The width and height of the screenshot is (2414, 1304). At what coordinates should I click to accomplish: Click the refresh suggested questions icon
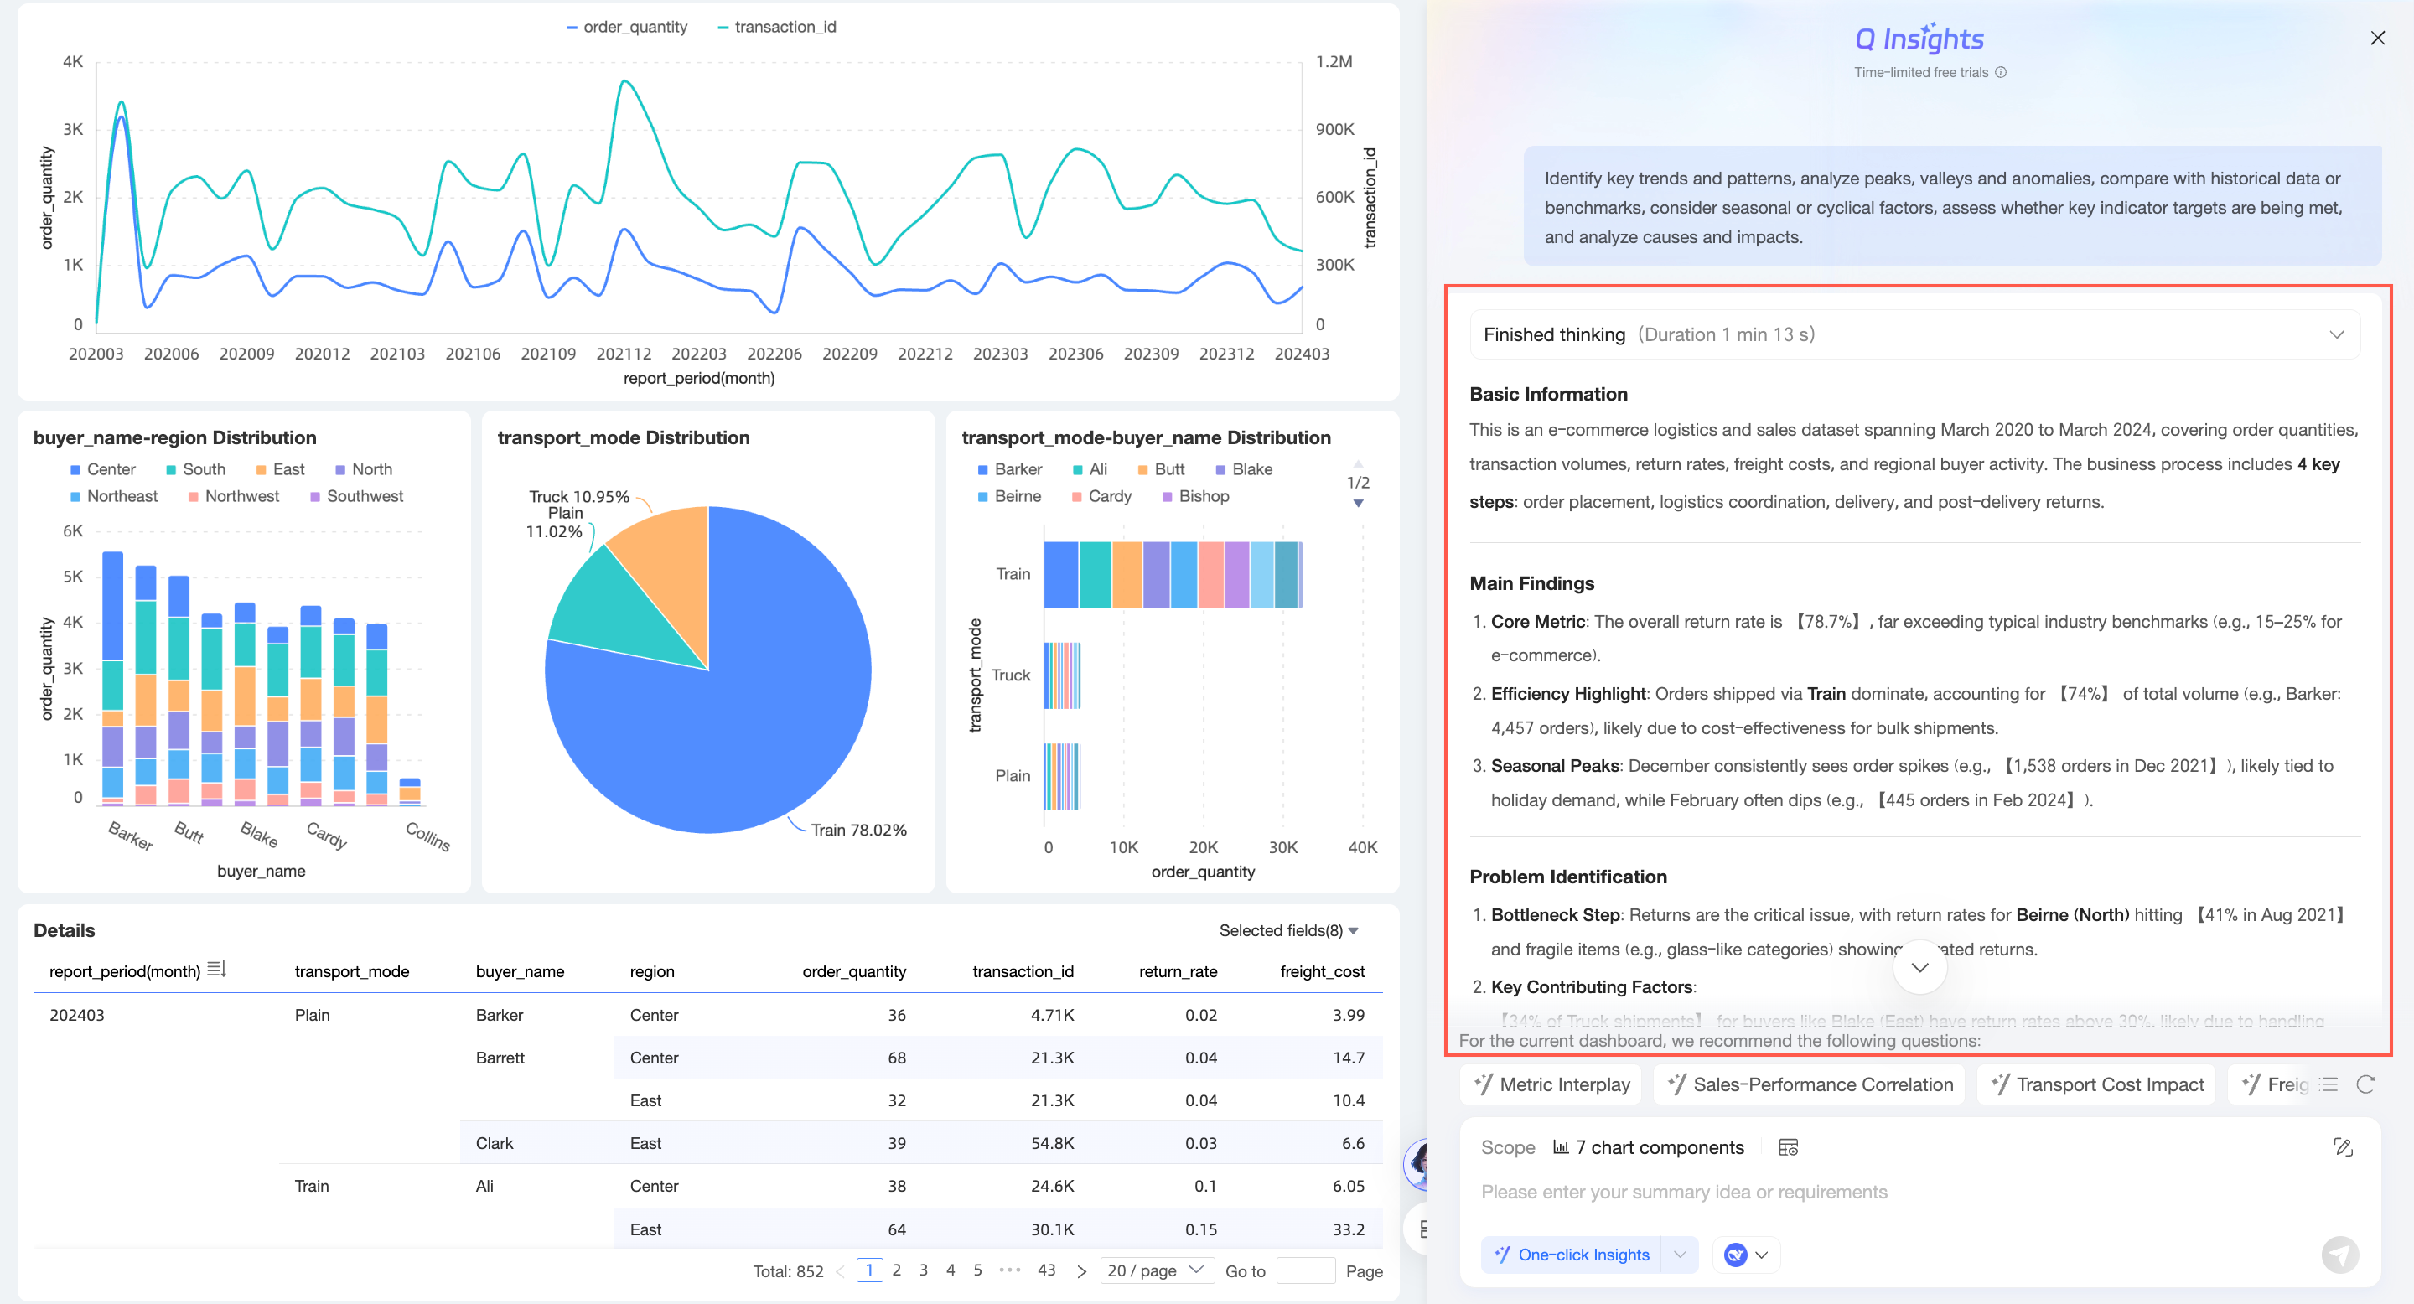2365,1084
